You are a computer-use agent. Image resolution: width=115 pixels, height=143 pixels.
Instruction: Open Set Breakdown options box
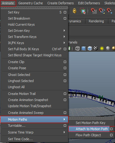point(65,18)
